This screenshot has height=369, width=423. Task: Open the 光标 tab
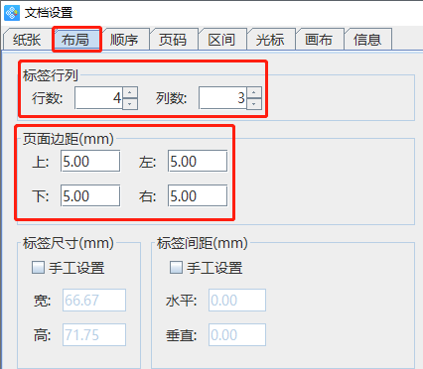pos(270,40)
